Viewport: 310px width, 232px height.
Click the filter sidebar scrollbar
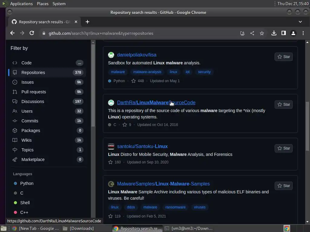click(x=93, y=86)
